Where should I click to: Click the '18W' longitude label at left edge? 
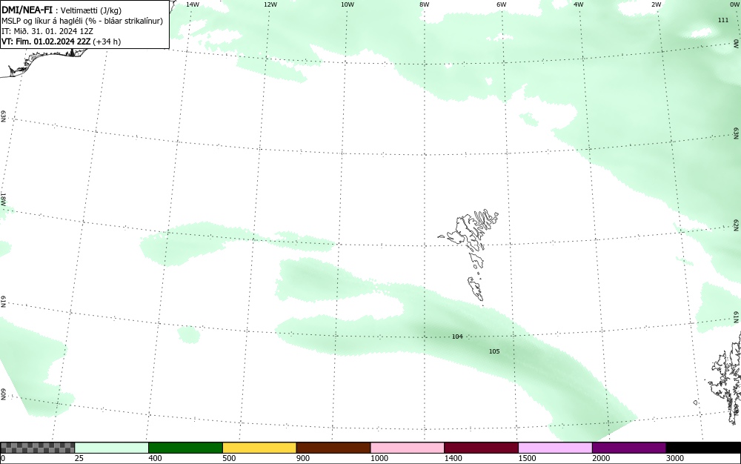pyautogui.click(x=3, y=199)
